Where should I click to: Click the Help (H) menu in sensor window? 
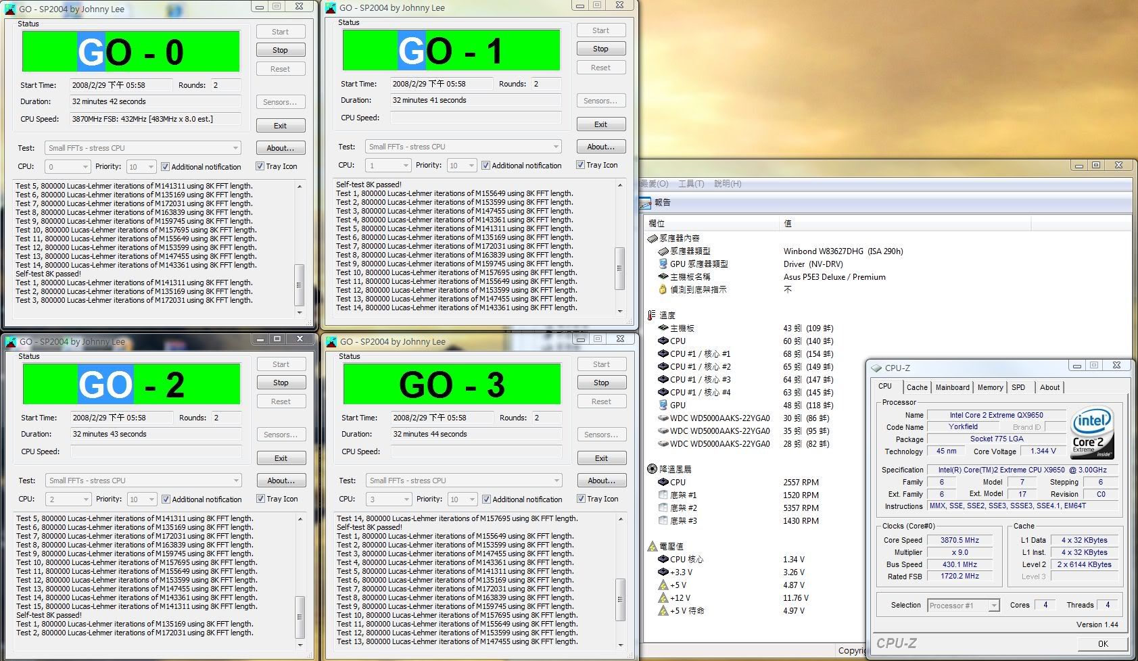[728, 184]
